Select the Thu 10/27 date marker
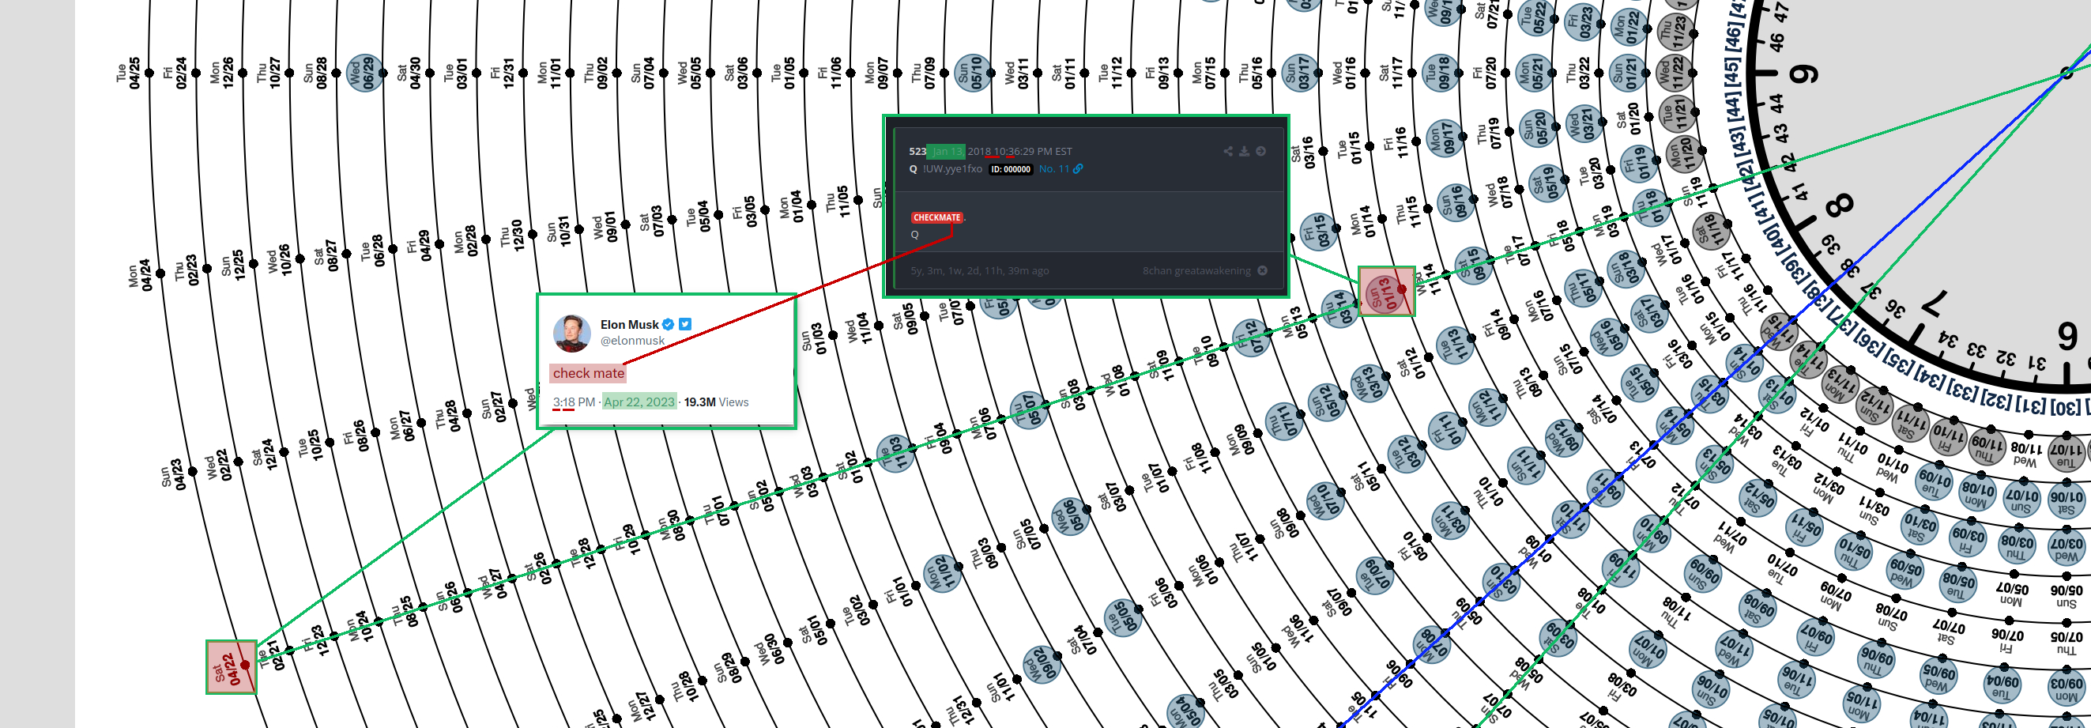 point(268,73)
